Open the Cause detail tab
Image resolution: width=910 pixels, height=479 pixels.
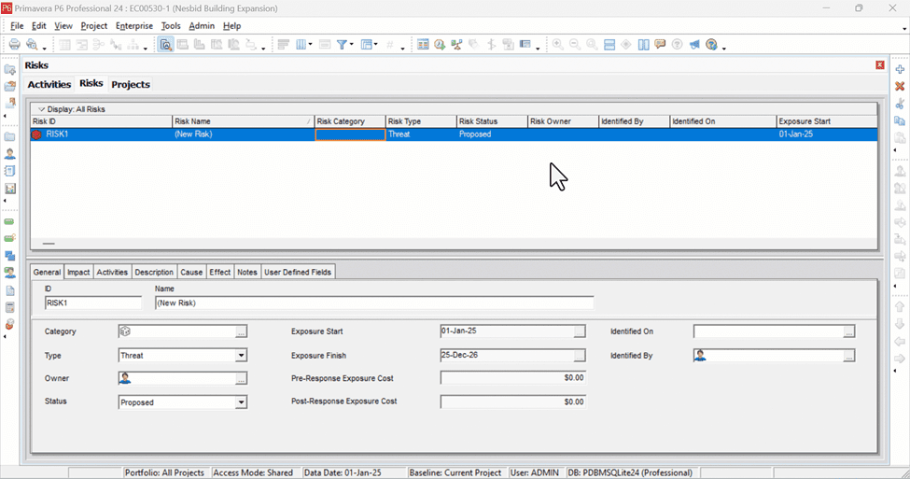point(191,272)
